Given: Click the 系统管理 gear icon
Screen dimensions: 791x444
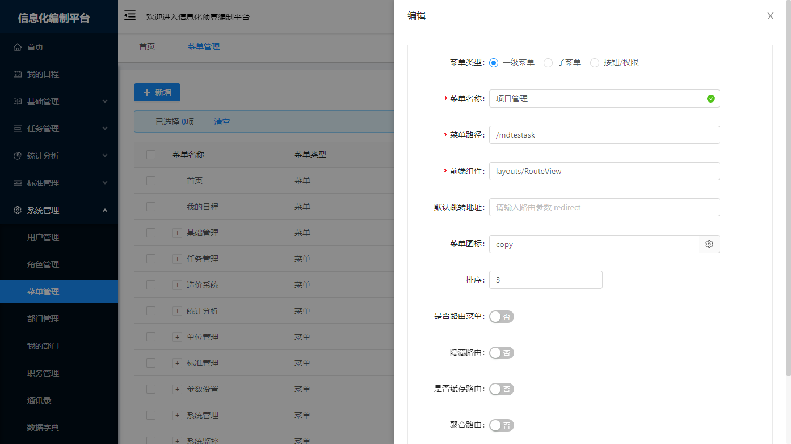Looking at the screenshot, I should (18, 210).
